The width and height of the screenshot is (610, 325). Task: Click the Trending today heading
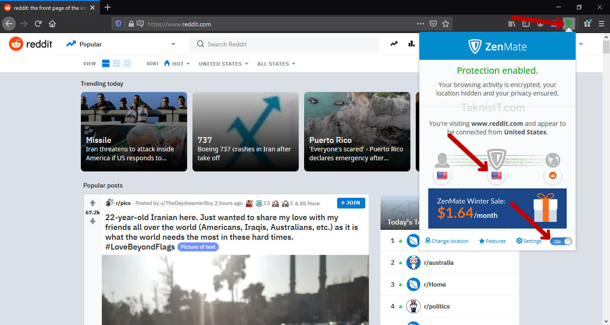[102, 83]
